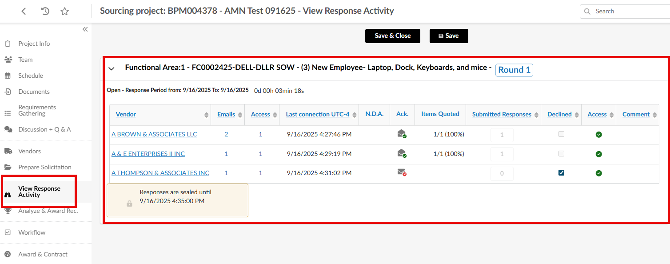The image size is (670, 264).
Task: Uncheck Declined for A THOMPSON & ASSOCIATES
Action: tap(561, 173)
